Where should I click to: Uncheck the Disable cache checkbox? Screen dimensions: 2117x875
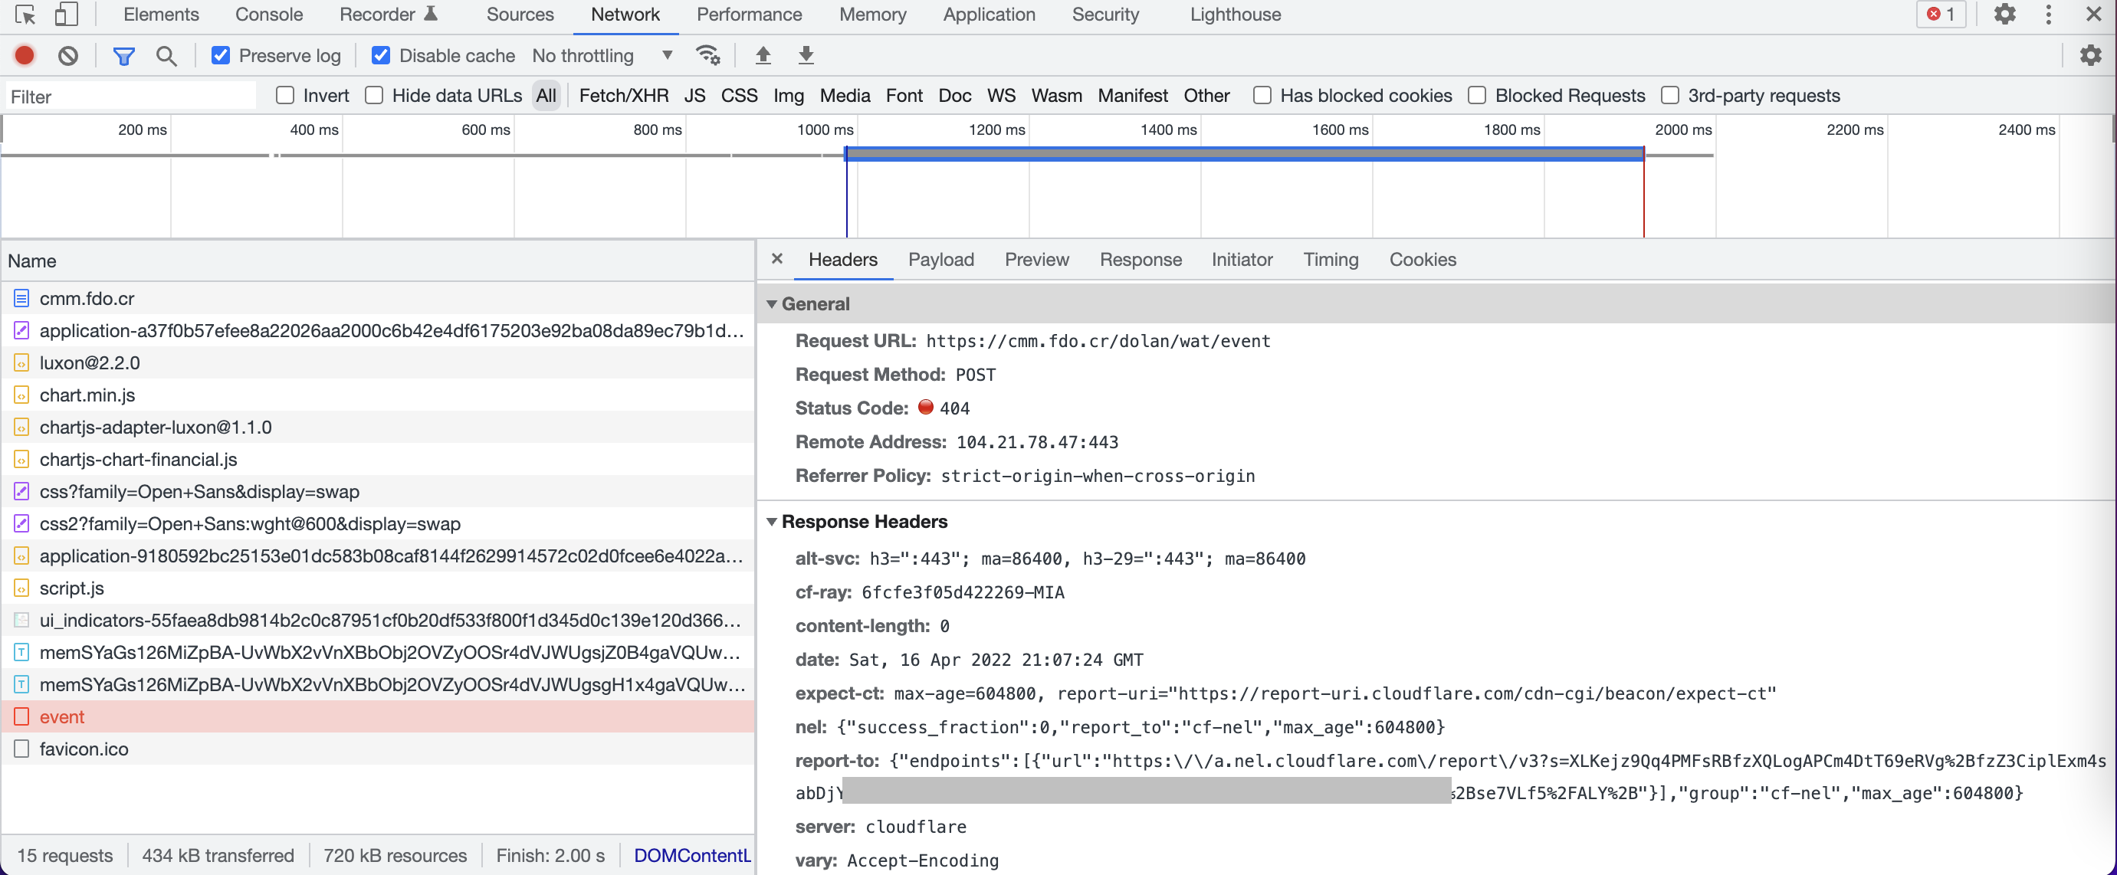click(x=380, y=55)
